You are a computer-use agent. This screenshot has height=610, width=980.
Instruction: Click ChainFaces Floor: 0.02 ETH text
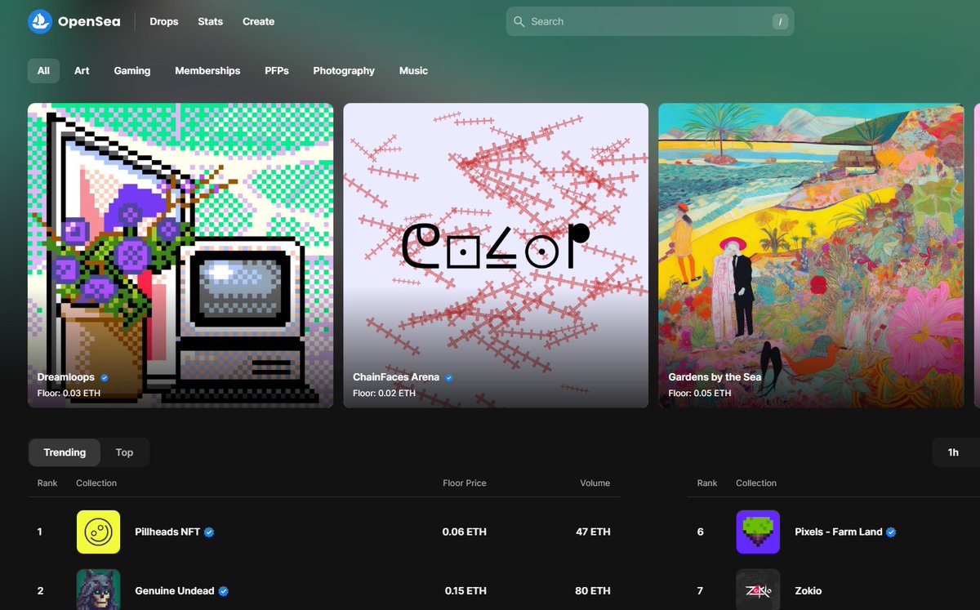click(384, 394)
